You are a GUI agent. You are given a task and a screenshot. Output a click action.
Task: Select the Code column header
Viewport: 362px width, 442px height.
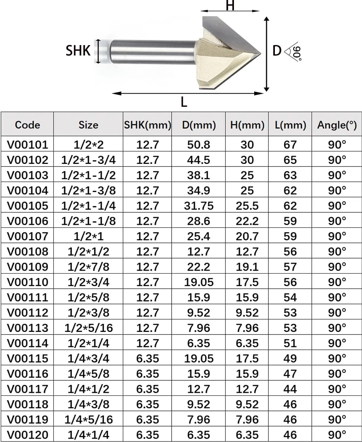(x=27, y=125)
